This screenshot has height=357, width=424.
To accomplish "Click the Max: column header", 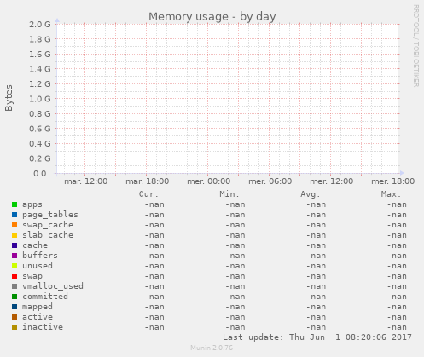I will (391, 194).
